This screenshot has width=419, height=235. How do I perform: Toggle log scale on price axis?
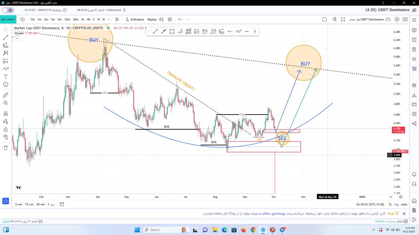[397, 205]
